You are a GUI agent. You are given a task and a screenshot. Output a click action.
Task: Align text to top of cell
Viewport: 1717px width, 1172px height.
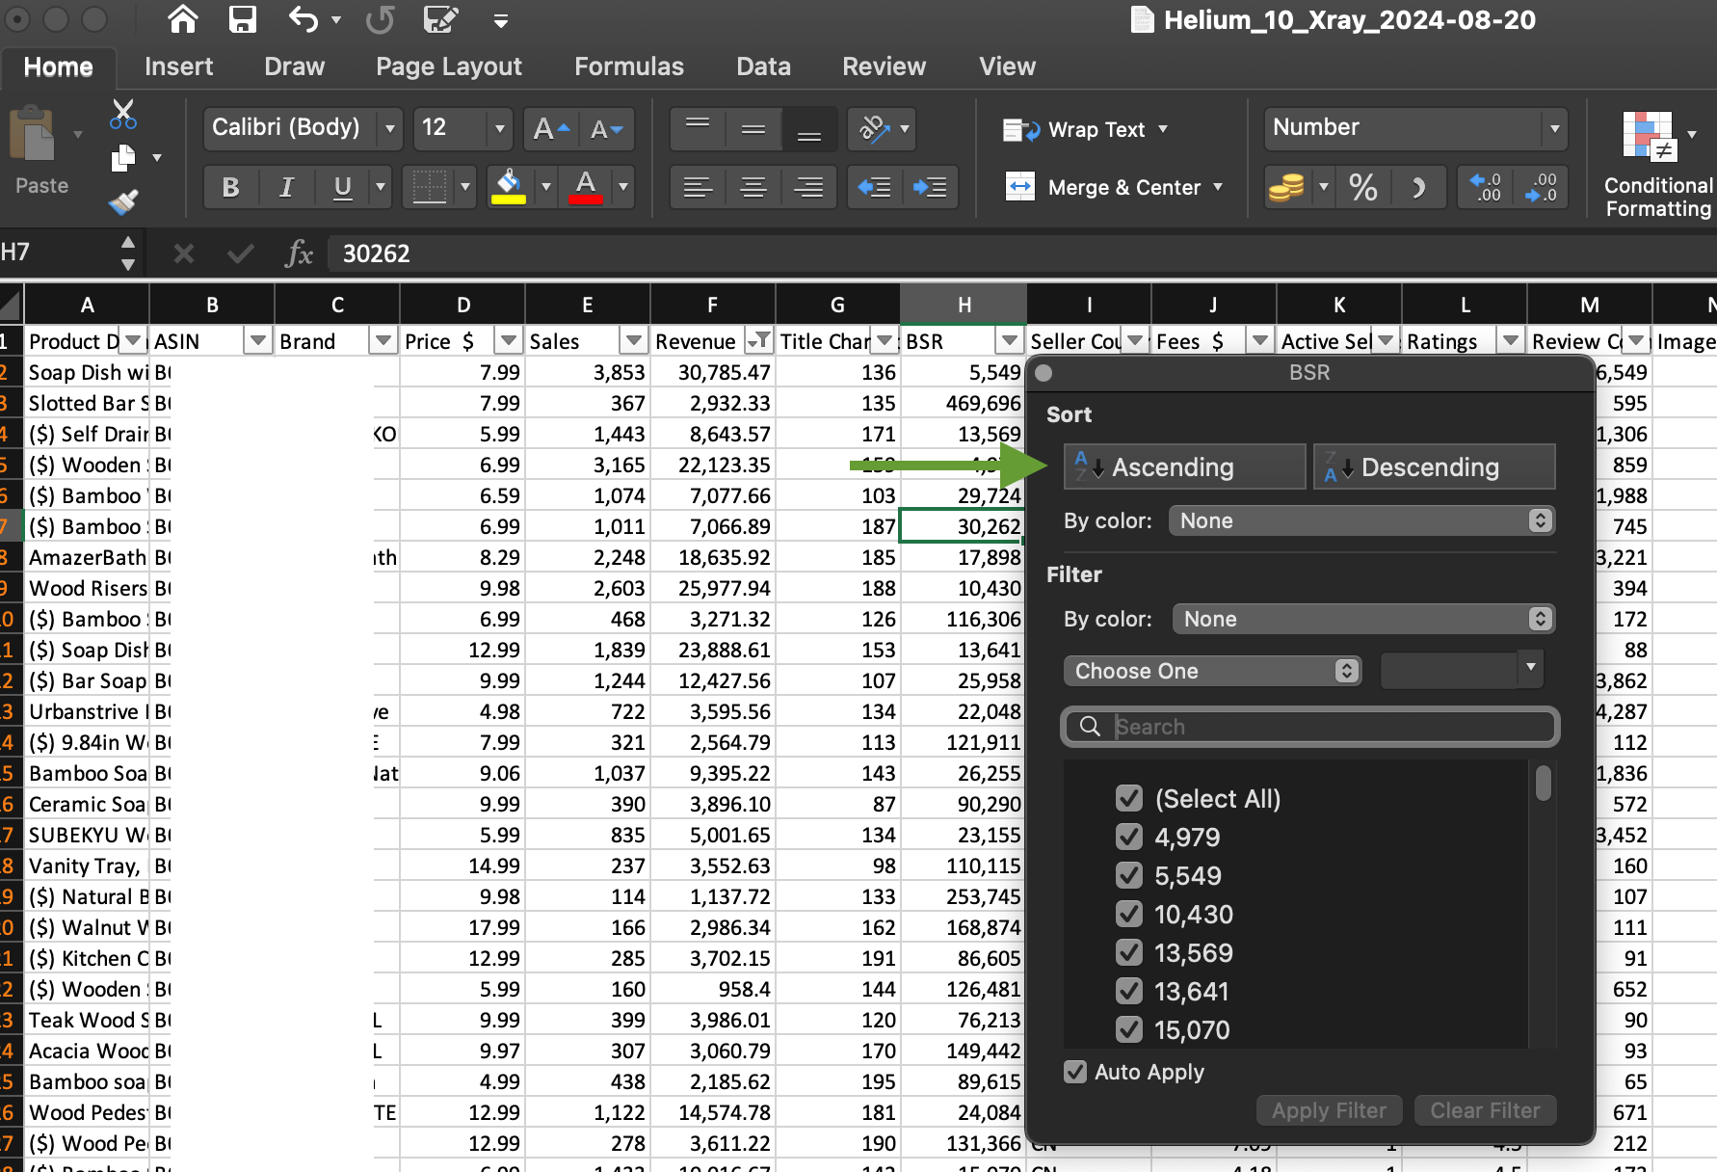pyautogui.click(x=698, y=129)
